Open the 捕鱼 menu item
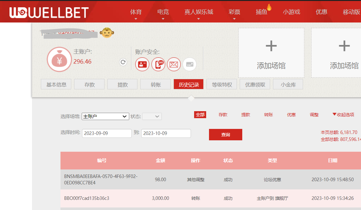Screen dimensions: 361x210 click(262, 12)
